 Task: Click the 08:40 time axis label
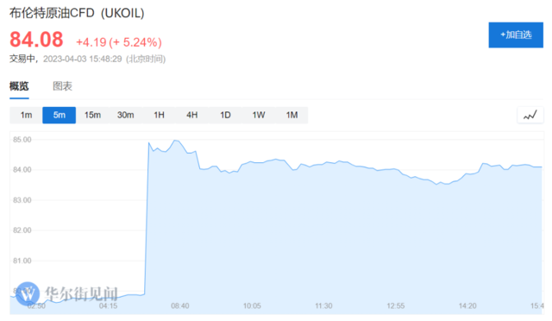180,305
